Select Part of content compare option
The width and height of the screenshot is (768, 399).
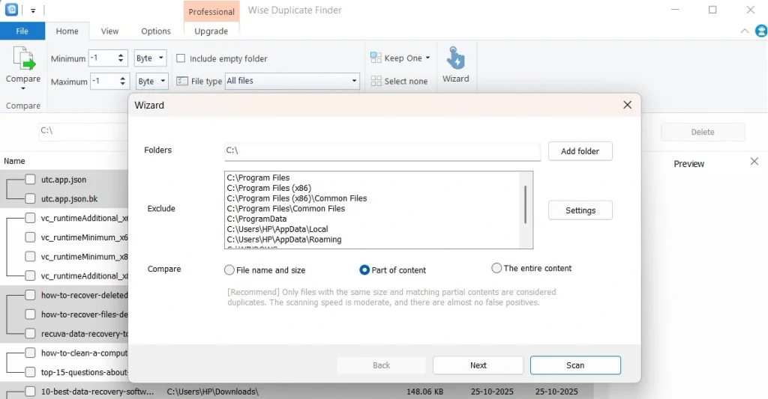coord(364,270)
